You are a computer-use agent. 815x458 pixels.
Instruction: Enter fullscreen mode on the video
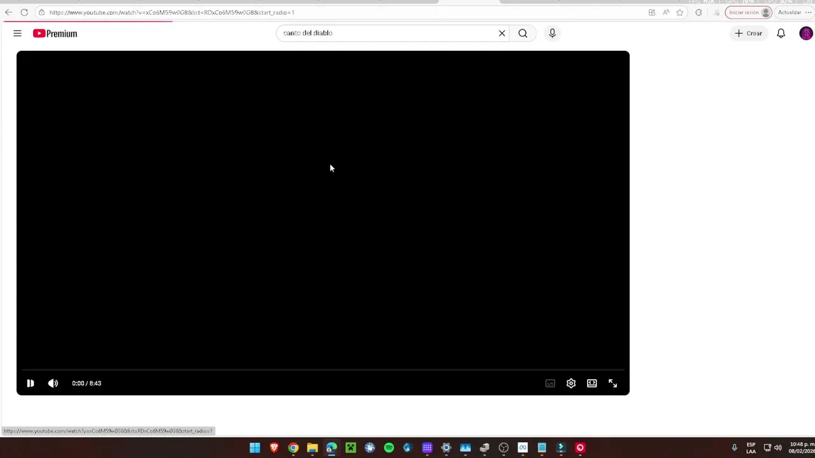click(x=613, y=383)
